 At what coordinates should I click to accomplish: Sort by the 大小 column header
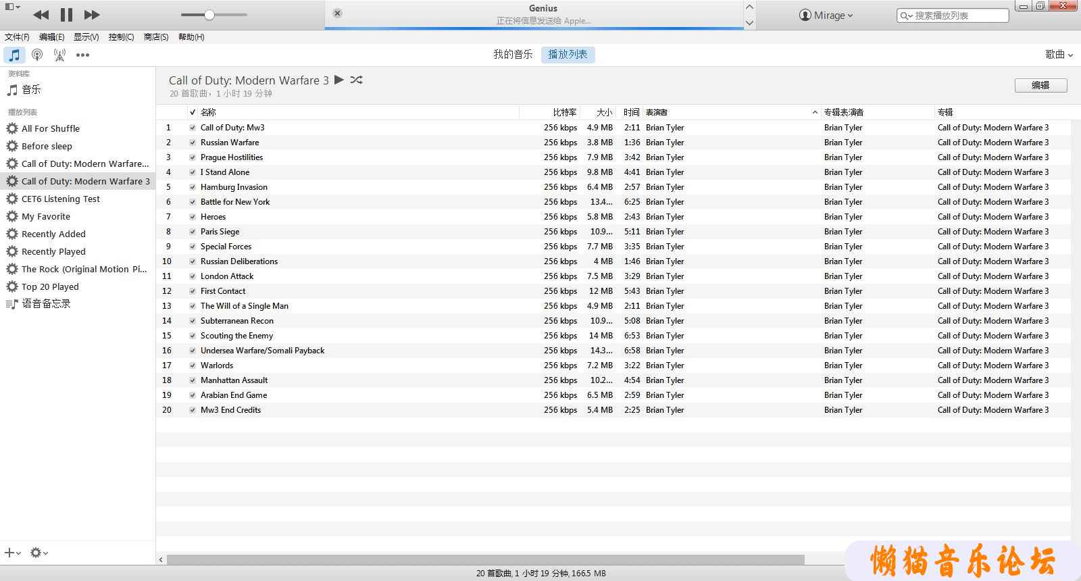click(x=598, y=112)
